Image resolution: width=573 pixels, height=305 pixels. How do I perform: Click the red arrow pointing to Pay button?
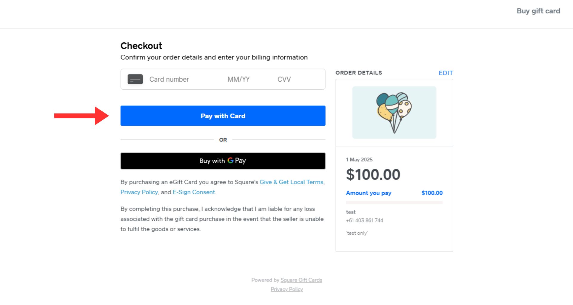coord(81,116)
